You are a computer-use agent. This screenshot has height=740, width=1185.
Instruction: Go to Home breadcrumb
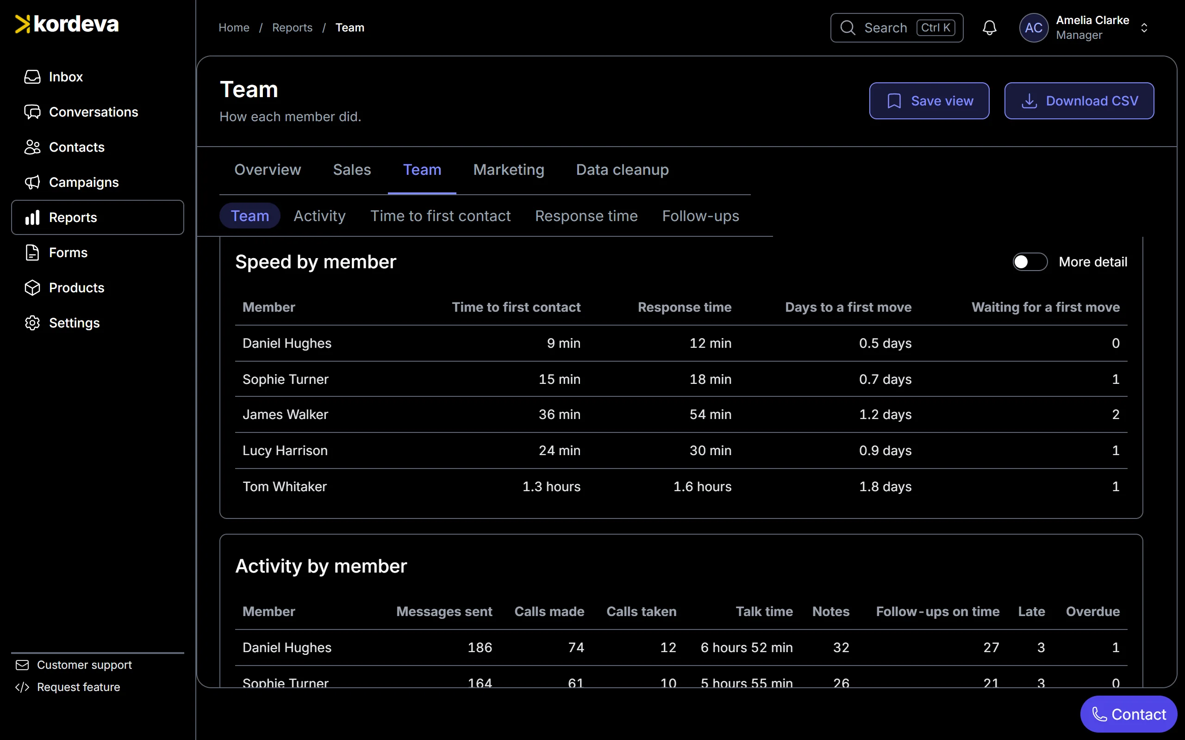coord(234,28)
